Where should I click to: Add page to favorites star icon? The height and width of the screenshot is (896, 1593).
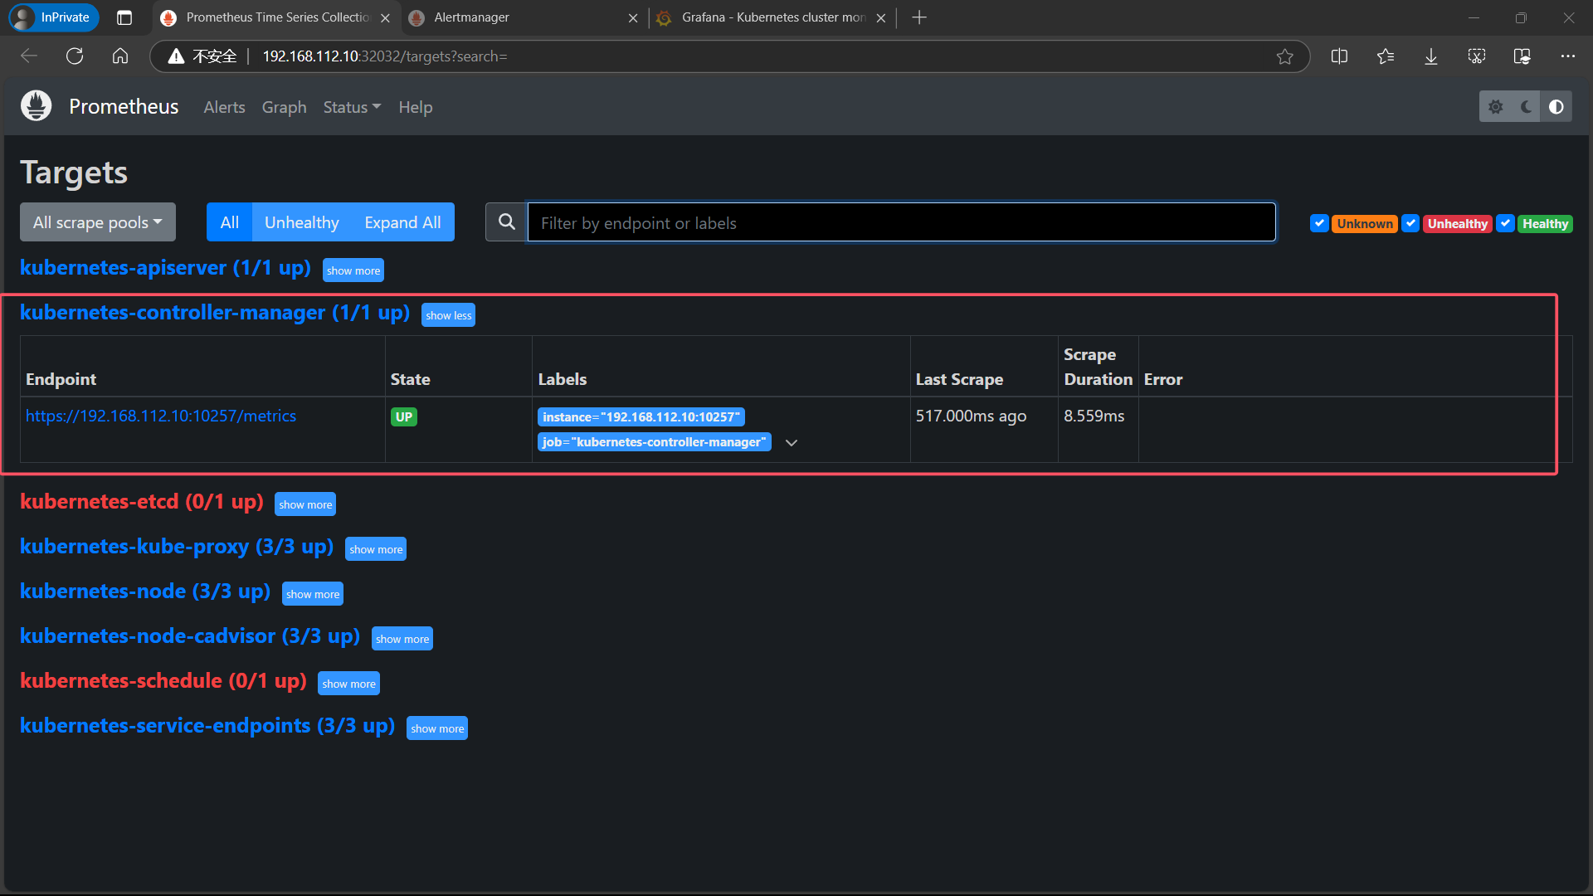[1284, 56]
